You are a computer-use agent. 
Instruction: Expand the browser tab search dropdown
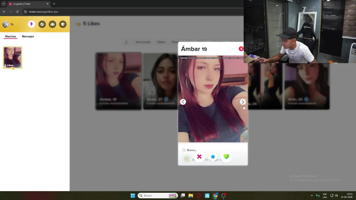pyautogui.click(x=4, y=4)
